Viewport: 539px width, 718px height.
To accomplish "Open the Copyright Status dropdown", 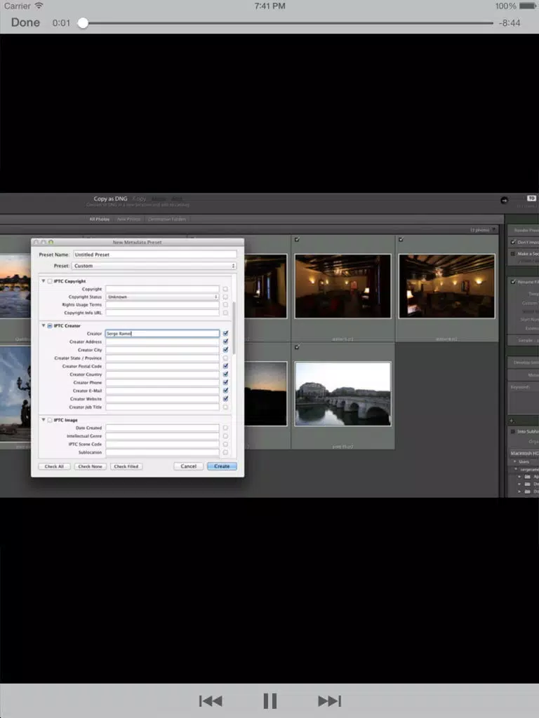I will point(162,297).
